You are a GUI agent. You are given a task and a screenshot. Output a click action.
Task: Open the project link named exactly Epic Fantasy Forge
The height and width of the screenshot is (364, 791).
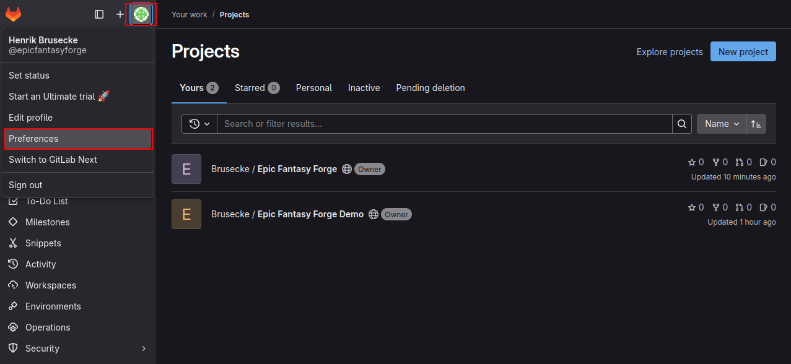pyautogui.click(x=274, y=169)
